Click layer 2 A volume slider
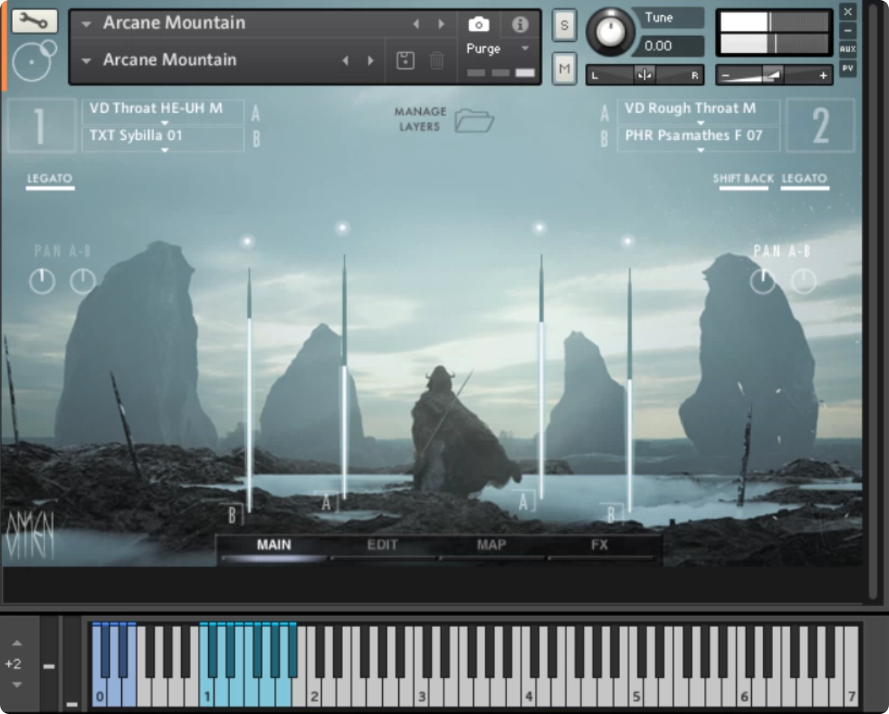 pyautogui.click(x=541, y=377)
